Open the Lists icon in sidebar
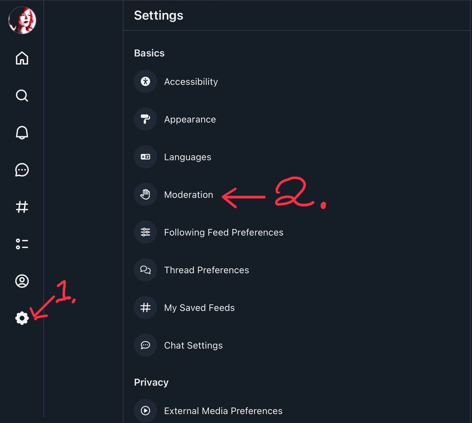This screenshot has width=472, height=423. click(22, 244)
